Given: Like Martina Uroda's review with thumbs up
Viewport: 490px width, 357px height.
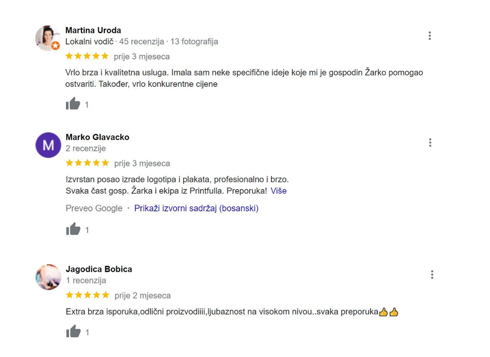Looking at the screenshot, I should 73,103.
